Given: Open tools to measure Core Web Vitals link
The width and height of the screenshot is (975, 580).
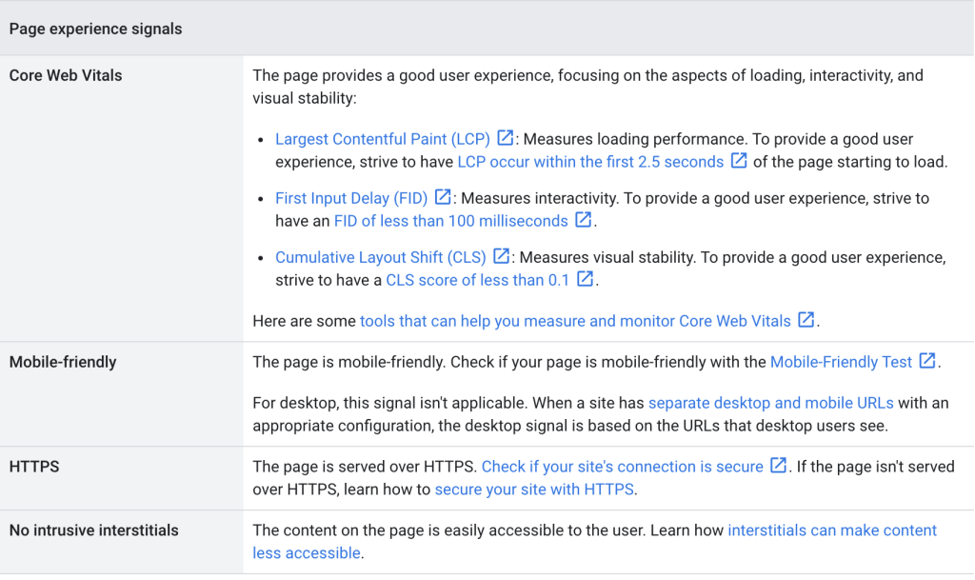Looking at the screenshot, I should click(575, 321).
